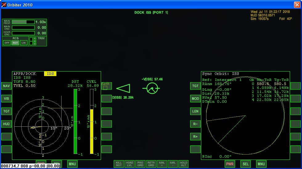Screen dimensions: 302x169
Task: Click the TOFS 8.80 readout
Action: (24, 82)
